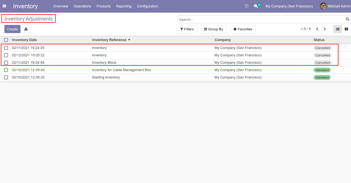351x183 pixels.
Task: Click the Inventory app title
Action: point(25,6)
